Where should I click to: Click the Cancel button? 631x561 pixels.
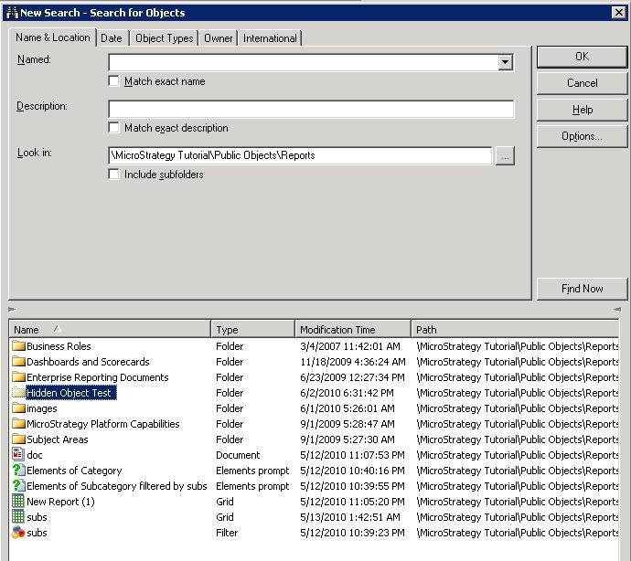[582, 83]
